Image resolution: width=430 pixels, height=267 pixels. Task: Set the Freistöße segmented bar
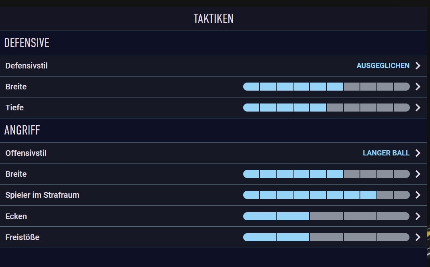click(x=327, y=237)
